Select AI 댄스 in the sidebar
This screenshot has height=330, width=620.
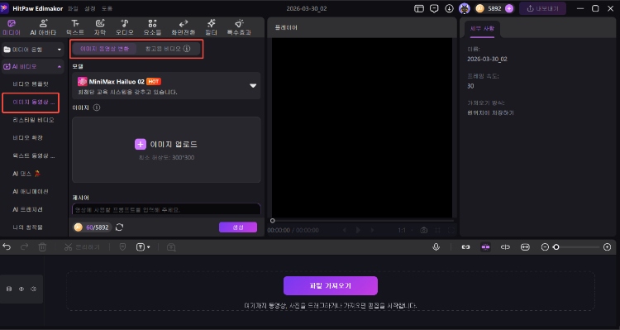click(26, 174)
